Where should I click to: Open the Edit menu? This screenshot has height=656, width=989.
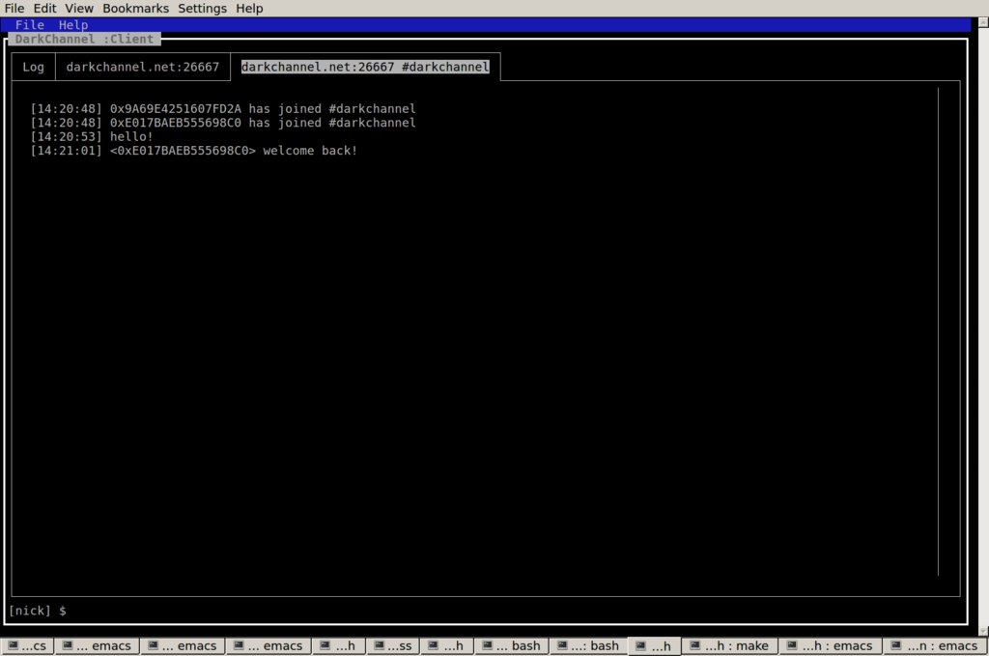click(x=44, y=8)
